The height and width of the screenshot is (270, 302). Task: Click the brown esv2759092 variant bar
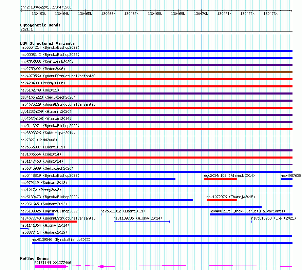click(x=156, y=72)
